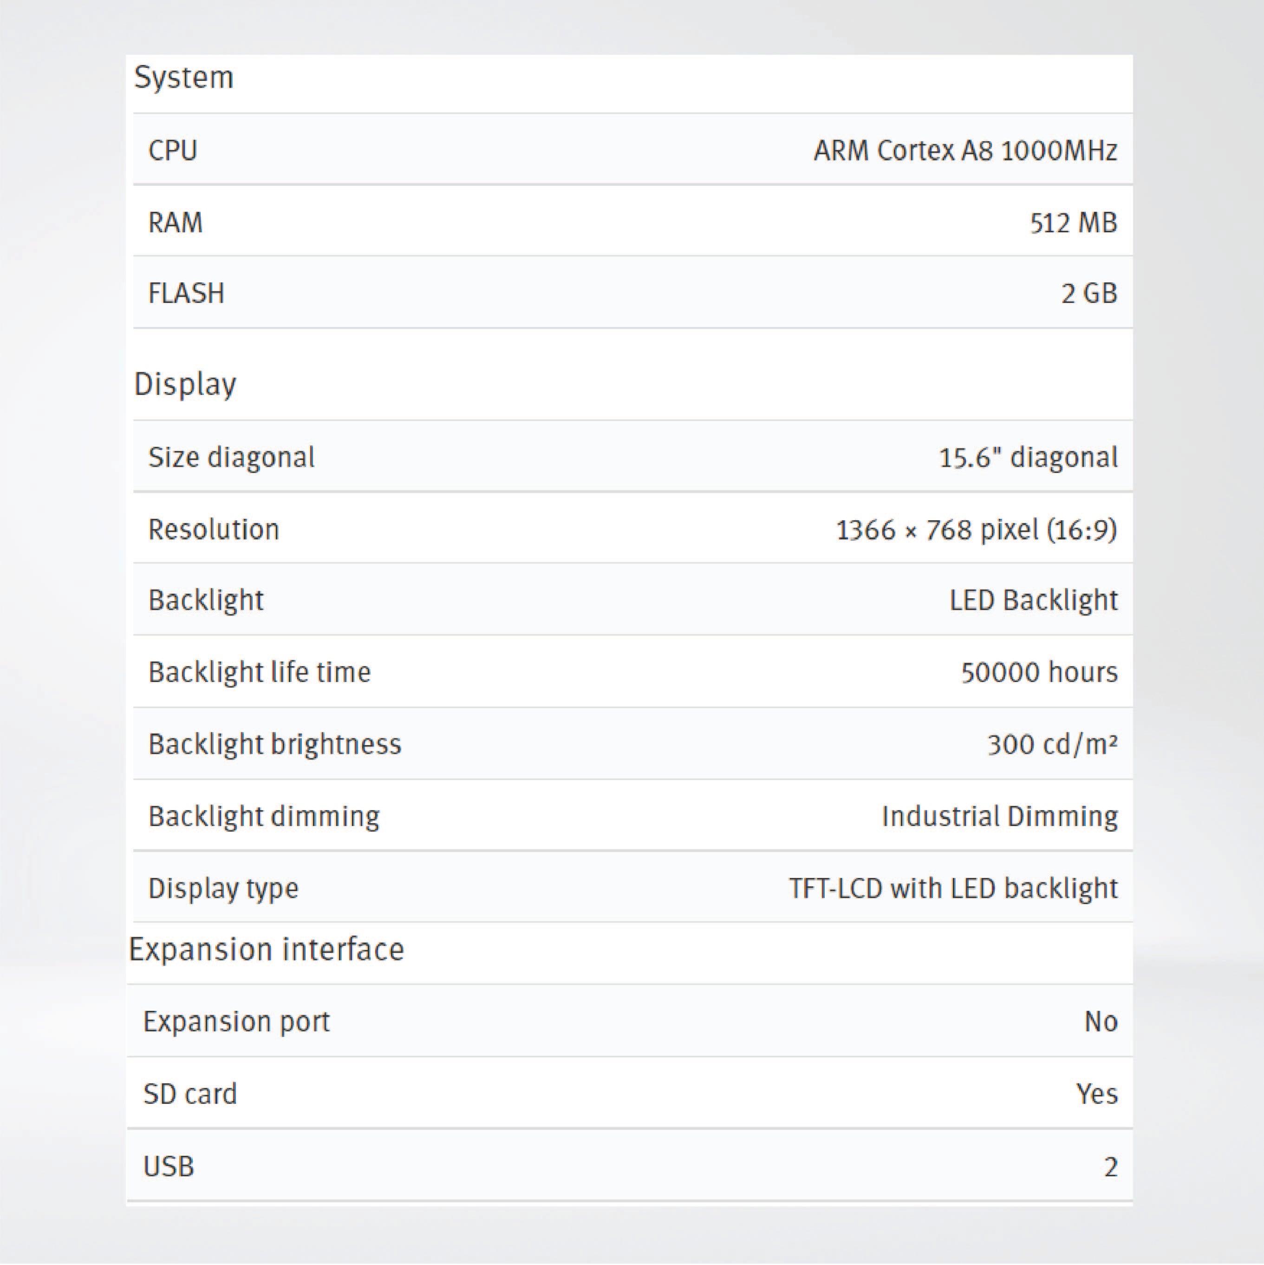
Task: Select the FLASH row label
Action: coord(186,293)
